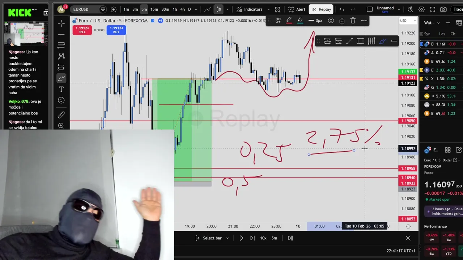The height and width of the screenshot is (260, 463).
Task: Create an Alert
Action: click(x=297, y=9)
